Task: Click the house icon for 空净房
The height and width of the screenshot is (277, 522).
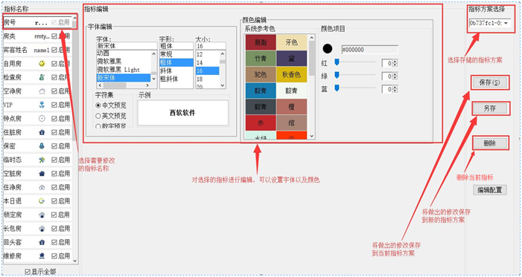Action: [42, 91]
